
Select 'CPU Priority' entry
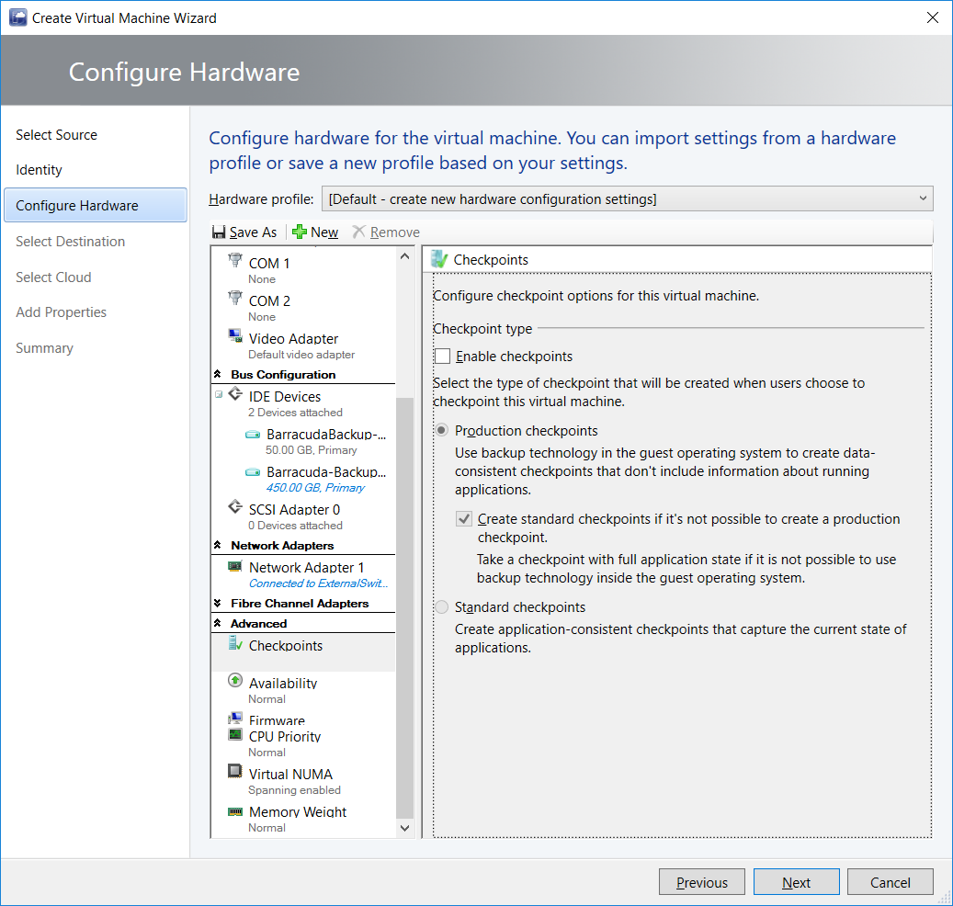[x=303, y=743]
